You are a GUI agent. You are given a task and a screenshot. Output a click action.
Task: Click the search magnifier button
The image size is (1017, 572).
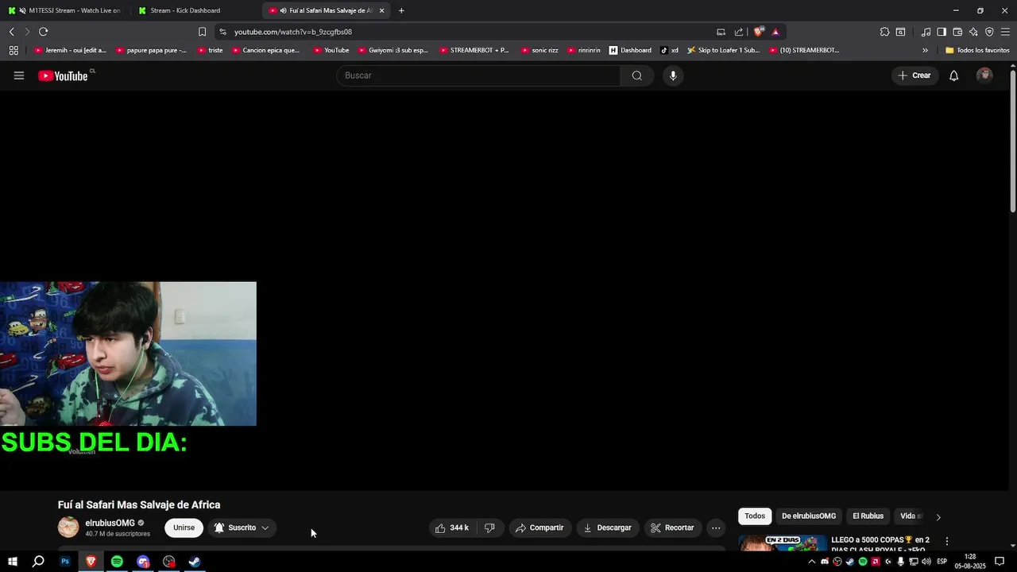click(x=637, y=75)
